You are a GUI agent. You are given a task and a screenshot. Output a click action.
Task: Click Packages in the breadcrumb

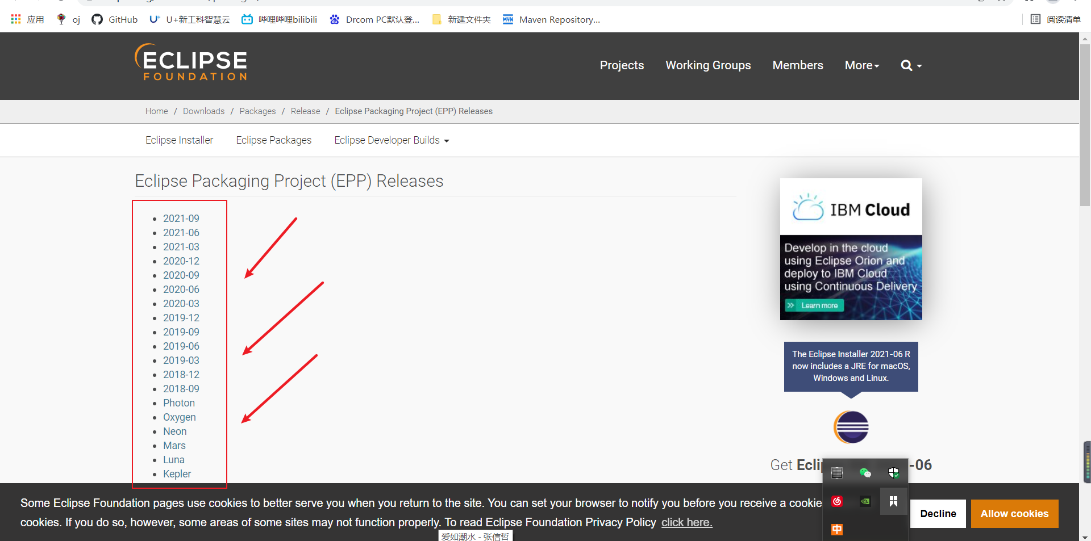[x=257, y=111]
